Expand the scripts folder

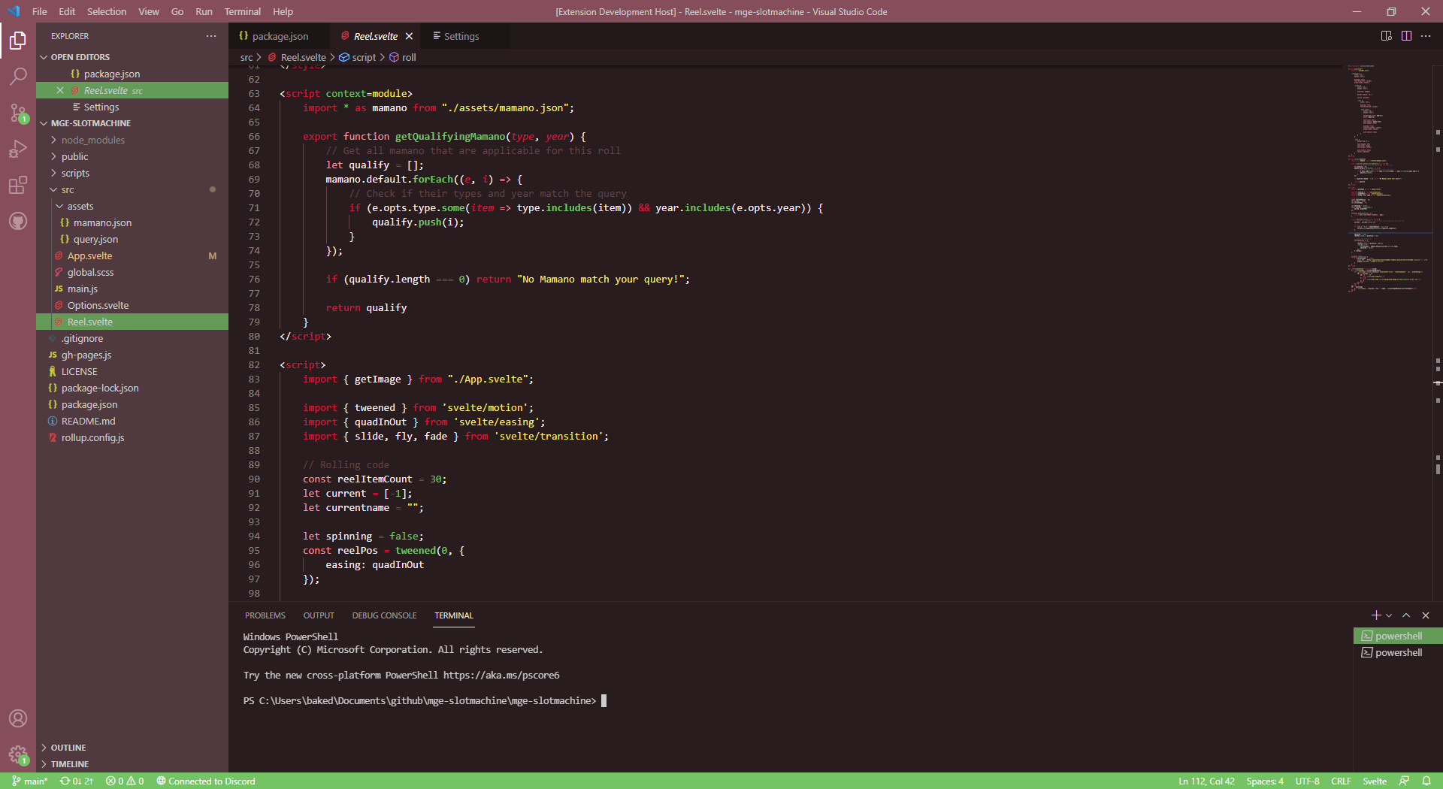tap(132, 173)
